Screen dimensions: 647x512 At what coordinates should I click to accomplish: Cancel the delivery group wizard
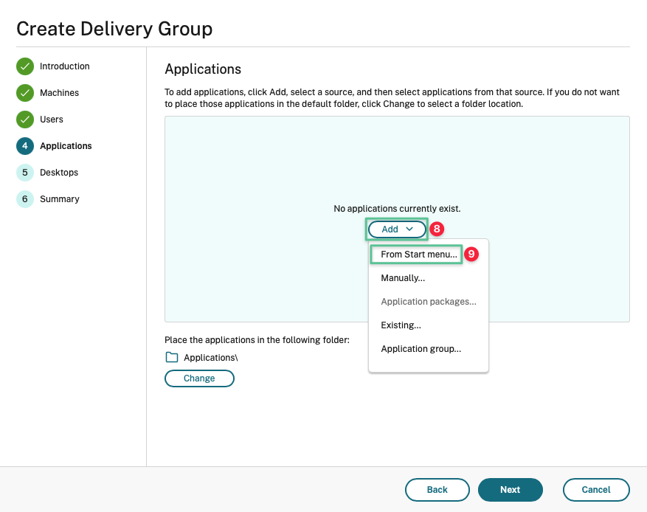point(595,490)
